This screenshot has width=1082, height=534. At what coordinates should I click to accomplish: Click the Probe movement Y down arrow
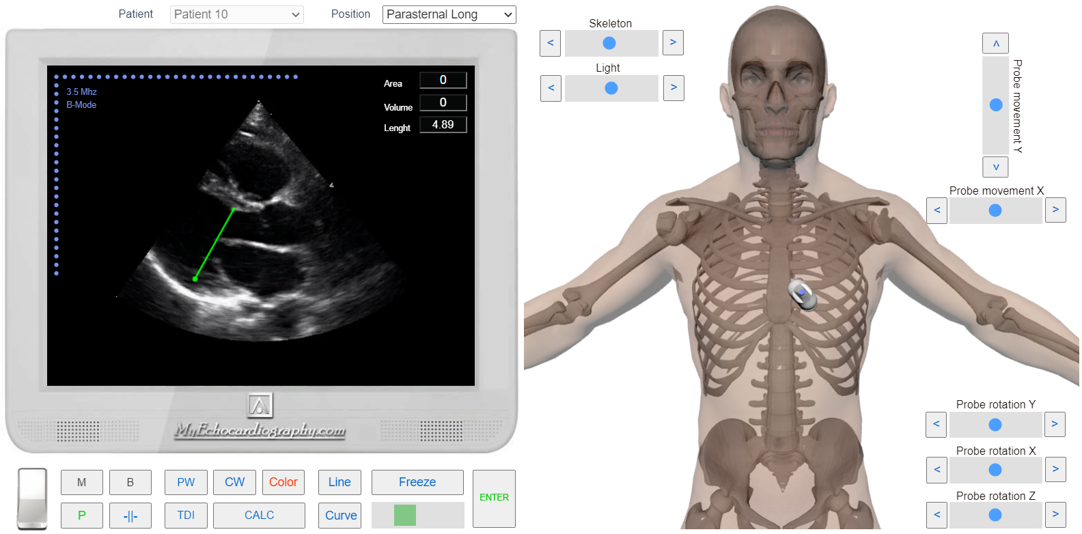pos(996,167)
